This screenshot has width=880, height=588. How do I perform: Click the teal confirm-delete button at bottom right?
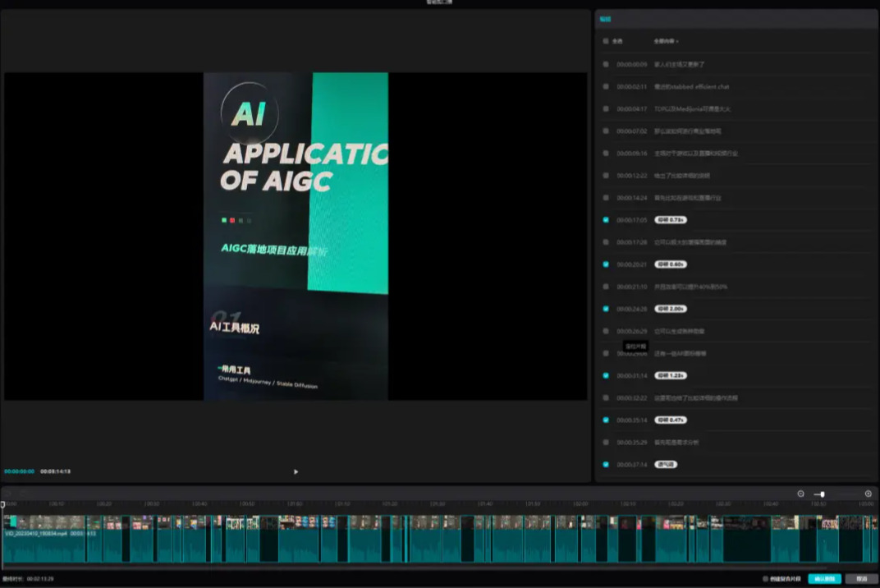click(x=824, y=578)
